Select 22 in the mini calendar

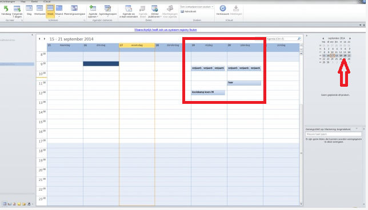pos(324,59)
